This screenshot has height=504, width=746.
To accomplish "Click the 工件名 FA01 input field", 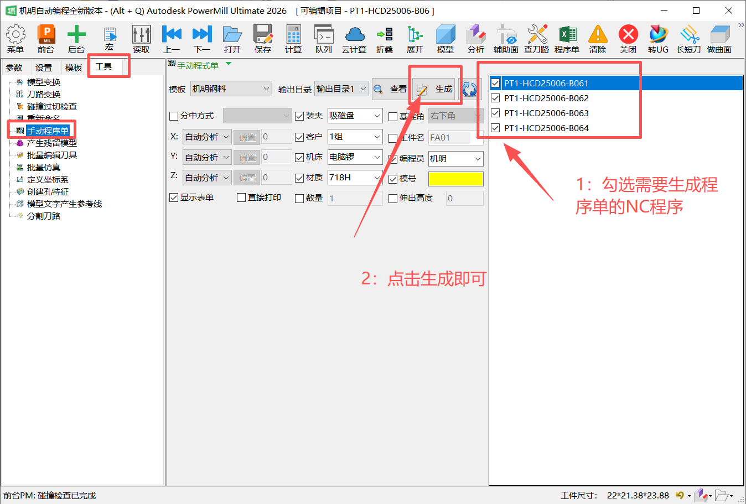I will click(456, 137).
